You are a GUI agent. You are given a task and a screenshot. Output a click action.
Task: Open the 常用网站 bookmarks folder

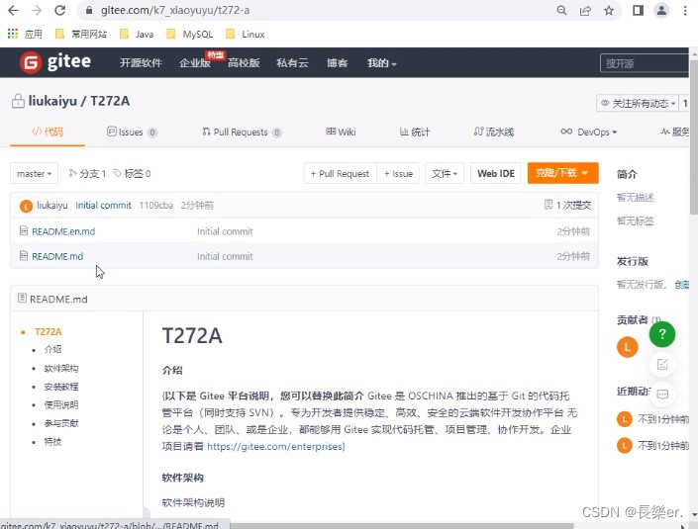point(81,34)
